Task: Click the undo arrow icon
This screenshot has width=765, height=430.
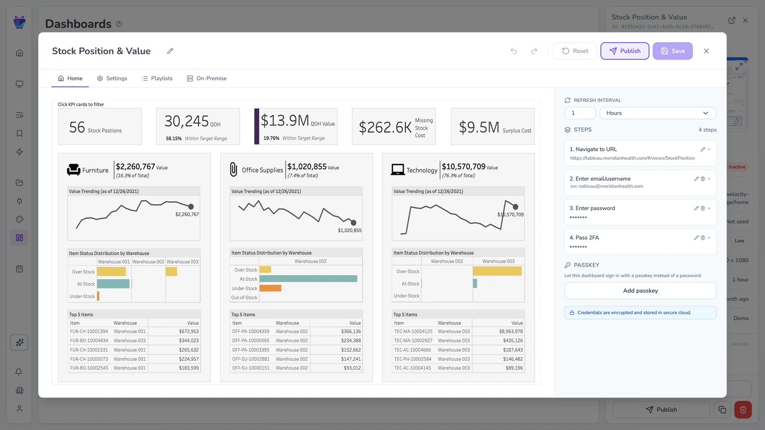Action: point(514,51)
